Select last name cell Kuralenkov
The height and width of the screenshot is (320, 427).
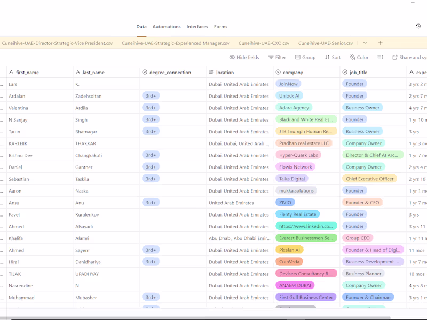(106, 214)
